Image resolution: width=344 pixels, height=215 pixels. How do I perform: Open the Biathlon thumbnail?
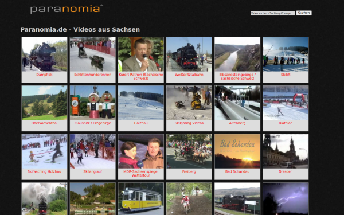[x=286, y=103]
